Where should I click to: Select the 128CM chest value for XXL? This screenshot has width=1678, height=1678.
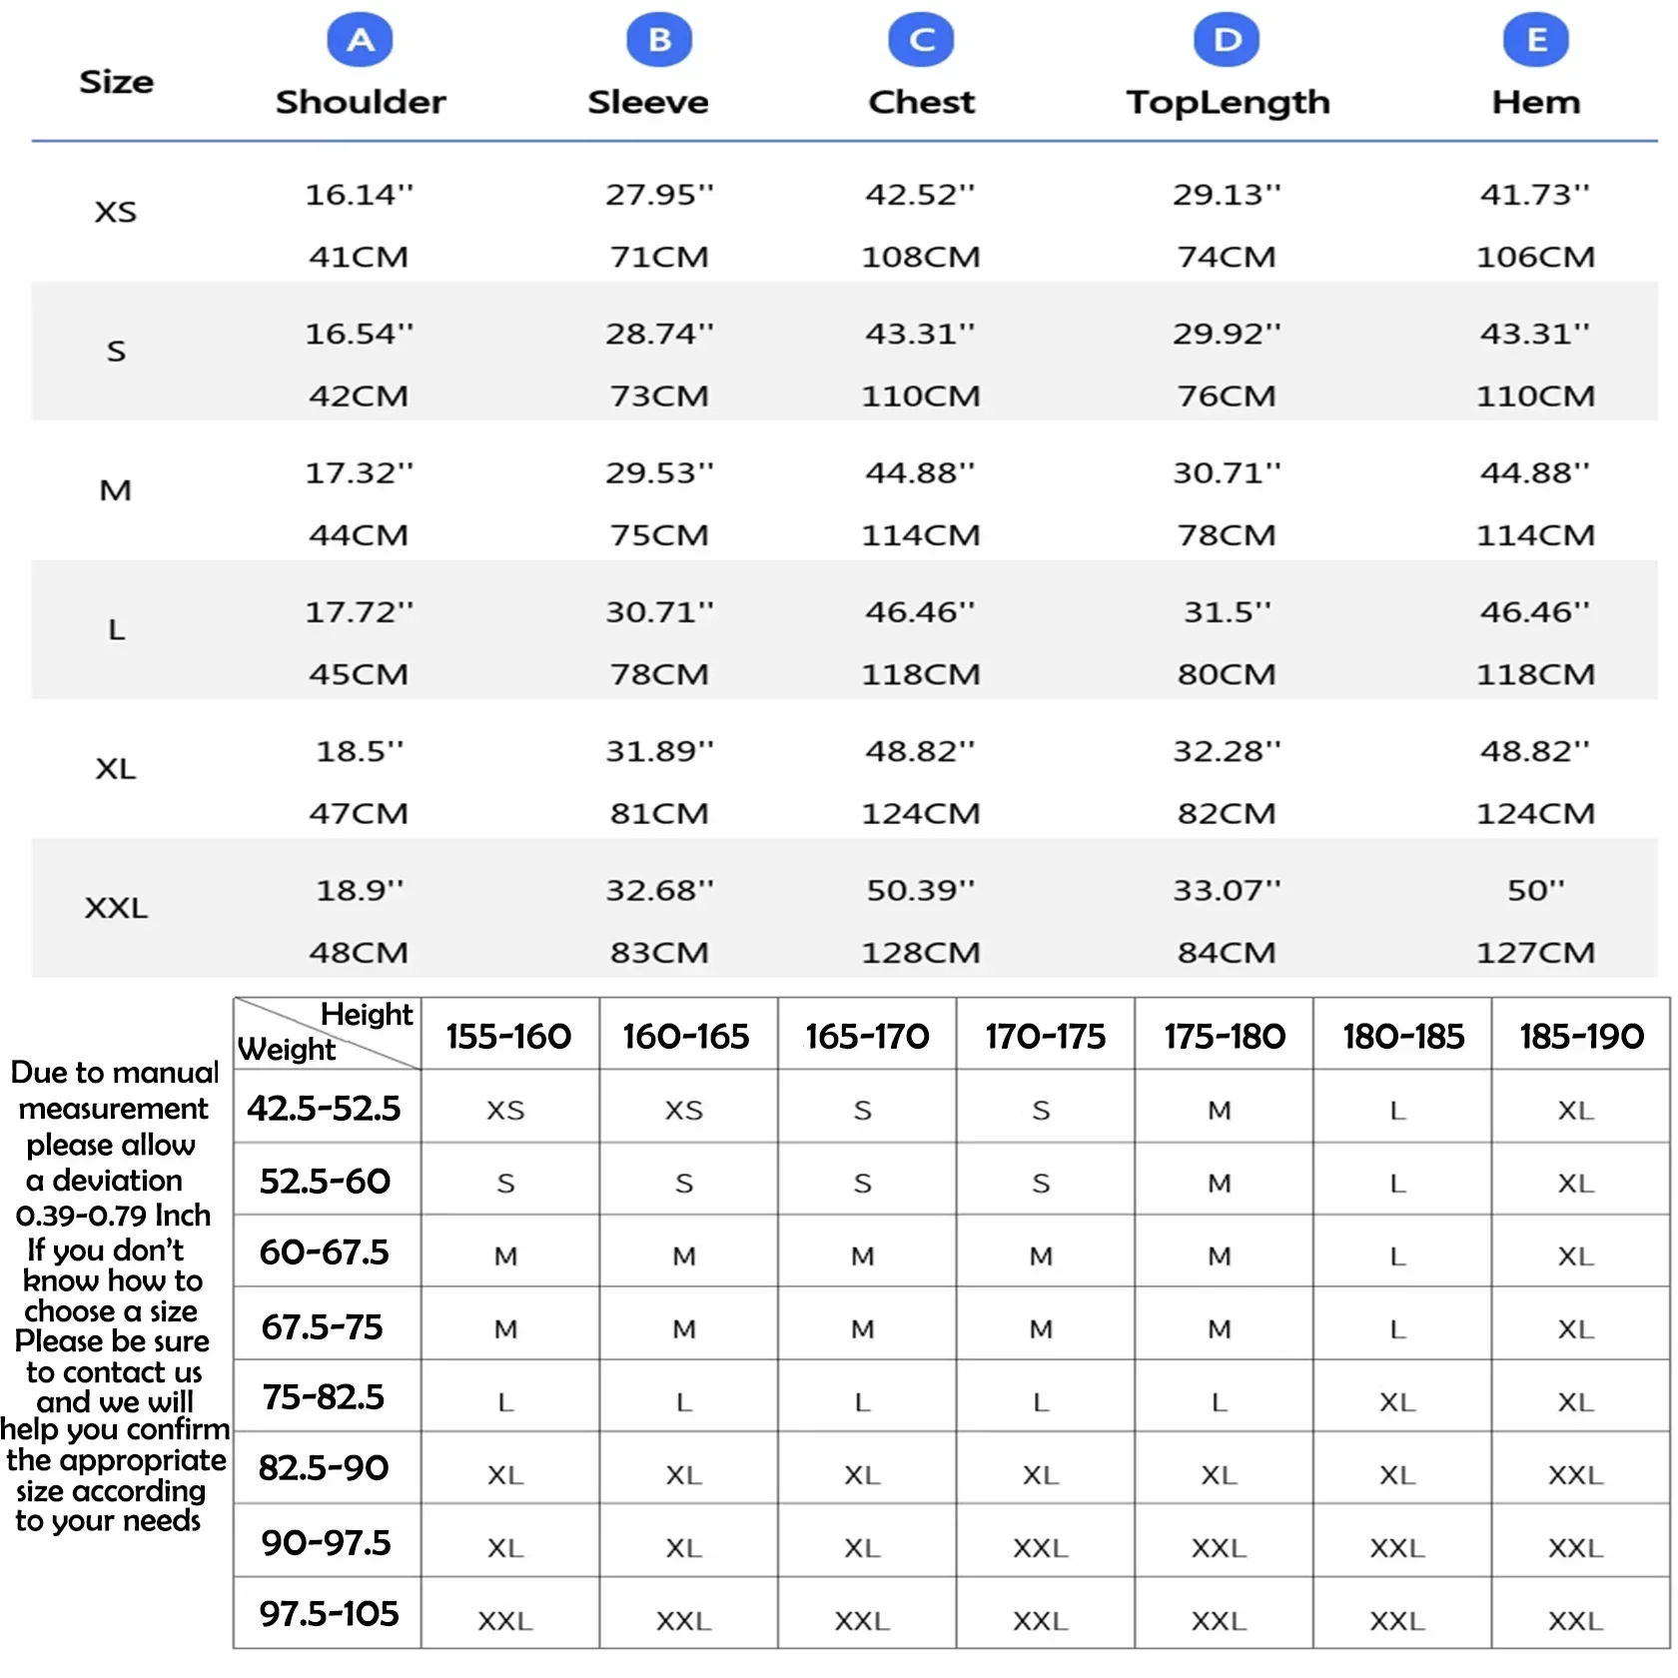point(921,953)
